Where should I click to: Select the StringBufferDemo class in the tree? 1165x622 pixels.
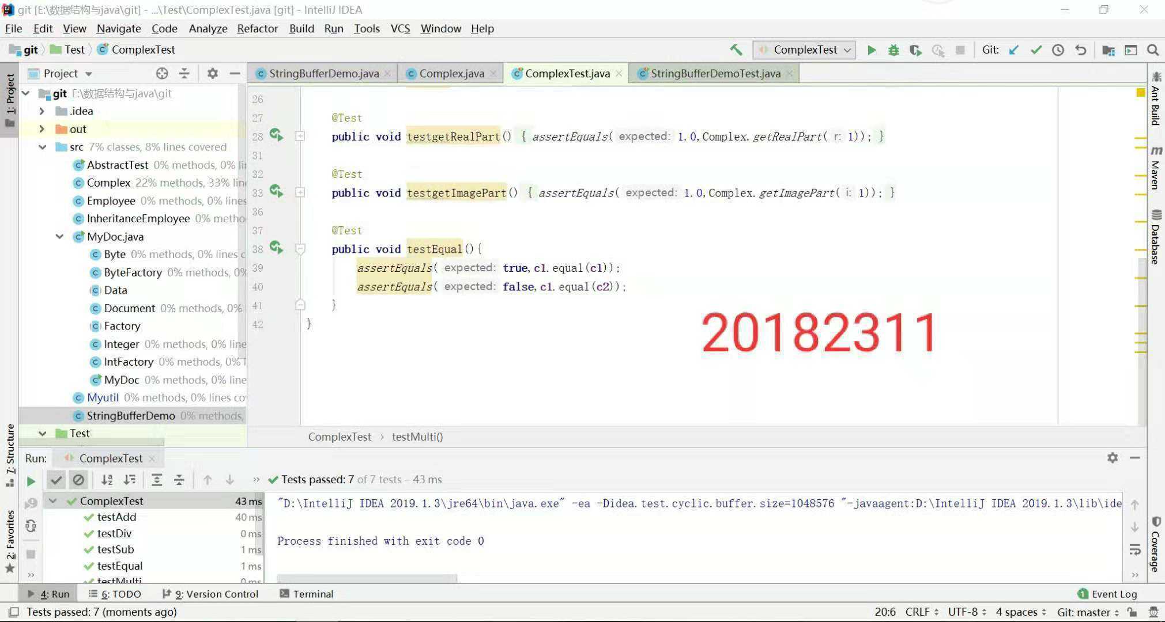point(131,415)
